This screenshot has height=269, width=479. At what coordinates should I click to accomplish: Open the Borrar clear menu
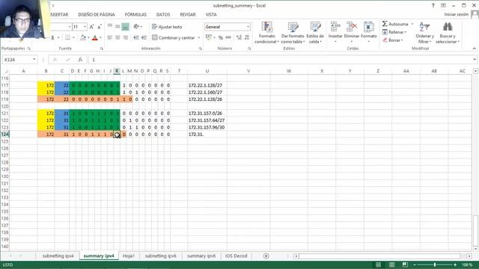pyautogui.click(x=393, y=40)
